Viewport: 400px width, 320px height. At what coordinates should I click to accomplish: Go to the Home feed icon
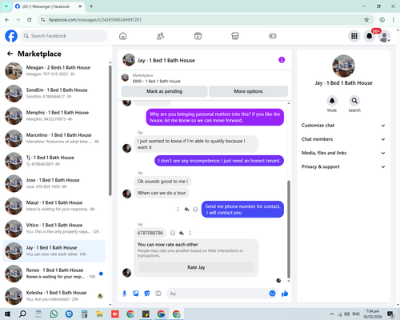[x=123, y=36]
